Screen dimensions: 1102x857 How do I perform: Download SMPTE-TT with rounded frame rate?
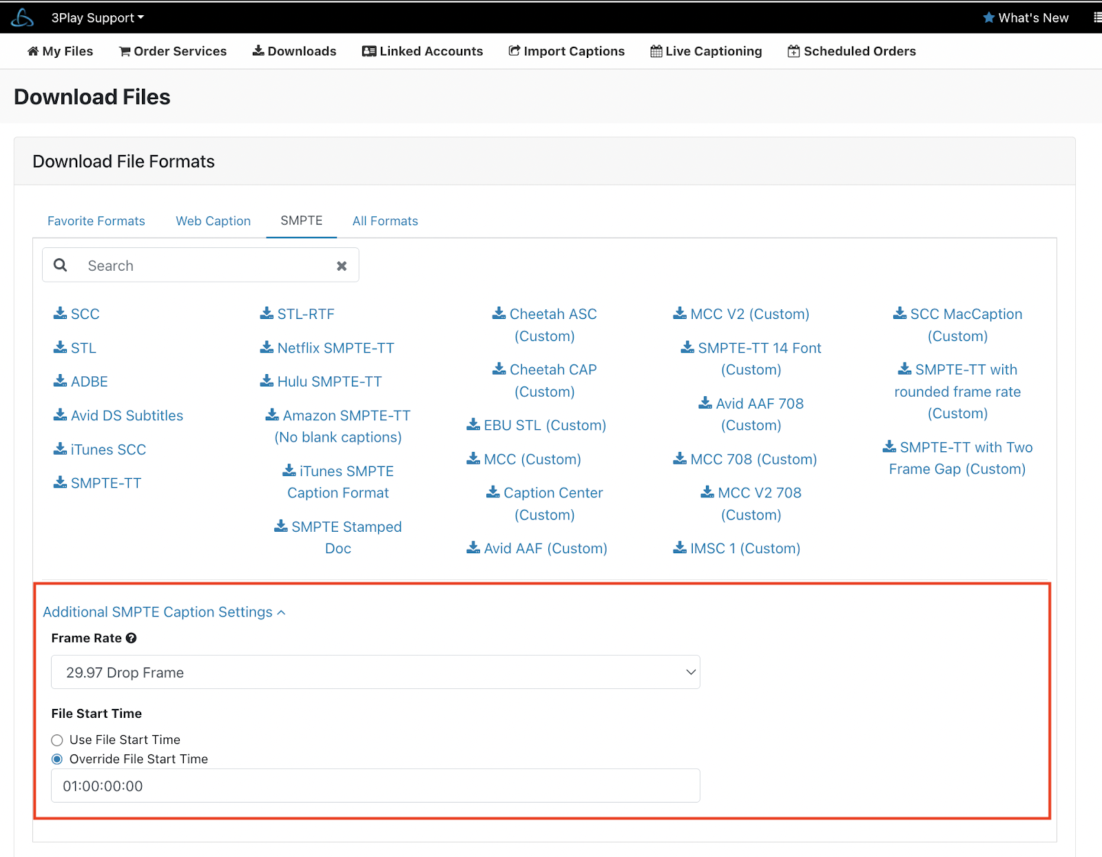click(x=957, y=391)
